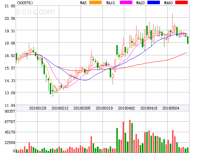Click the 20180129 date label

click(38, 108)
